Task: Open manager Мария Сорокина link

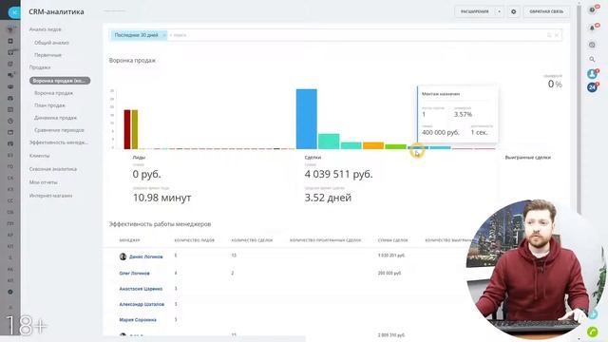Action: point(138,320)
